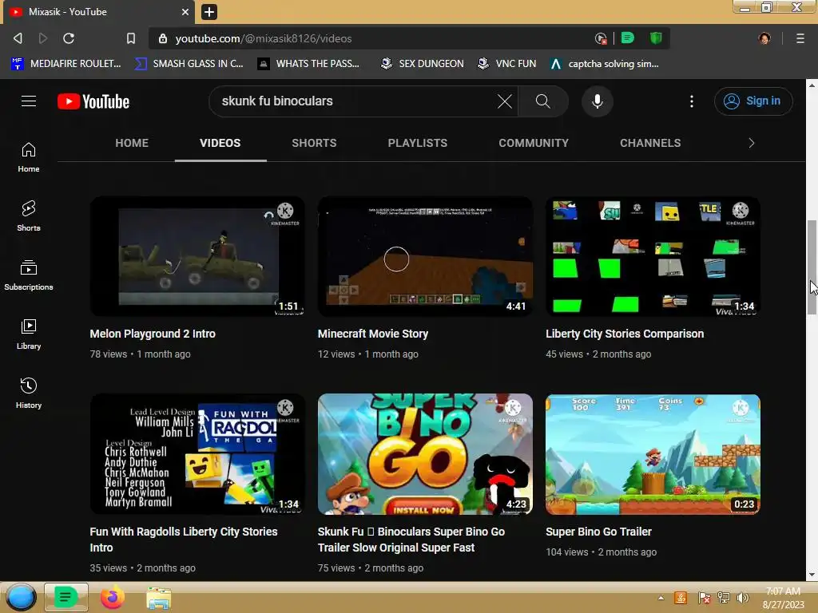This screenshot has width=818, height=613.
Task: Switch to the SHORTS tab
Action: [314, 143]
